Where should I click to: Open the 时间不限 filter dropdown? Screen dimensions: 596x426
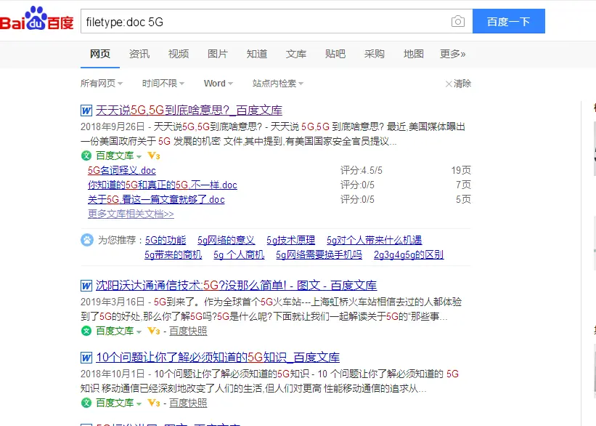coord(163,84)
